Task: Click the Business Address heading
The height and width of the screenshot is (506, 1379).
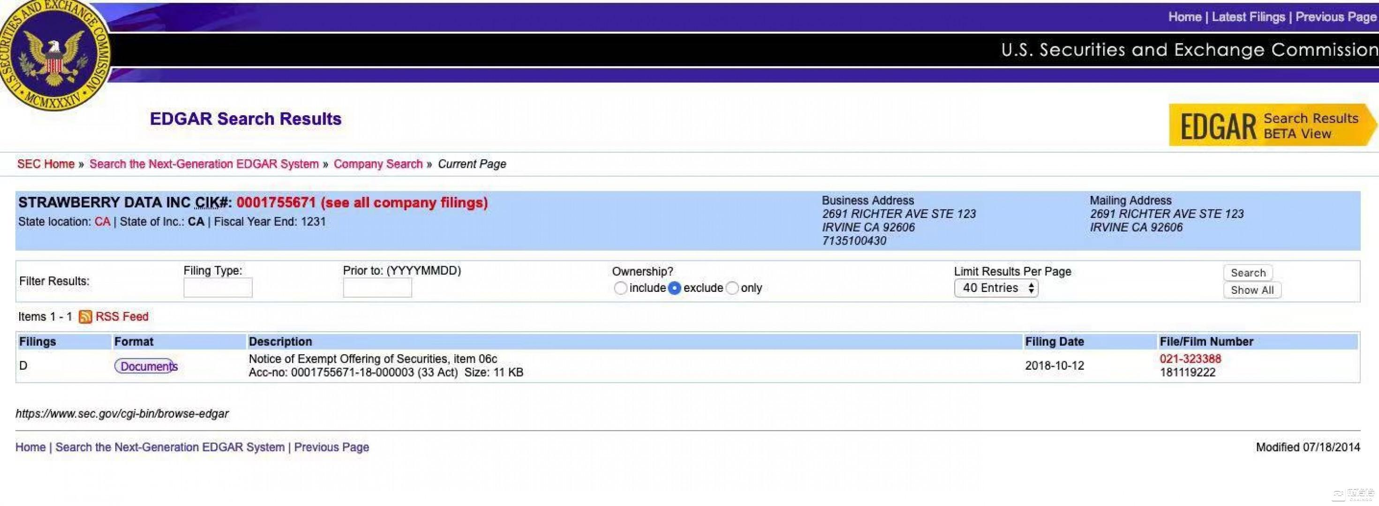Action: tap(868, 201)
